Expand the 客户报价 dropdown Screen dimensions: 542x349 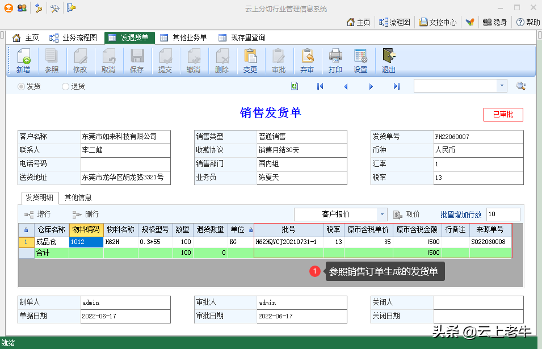pos(383,215)
